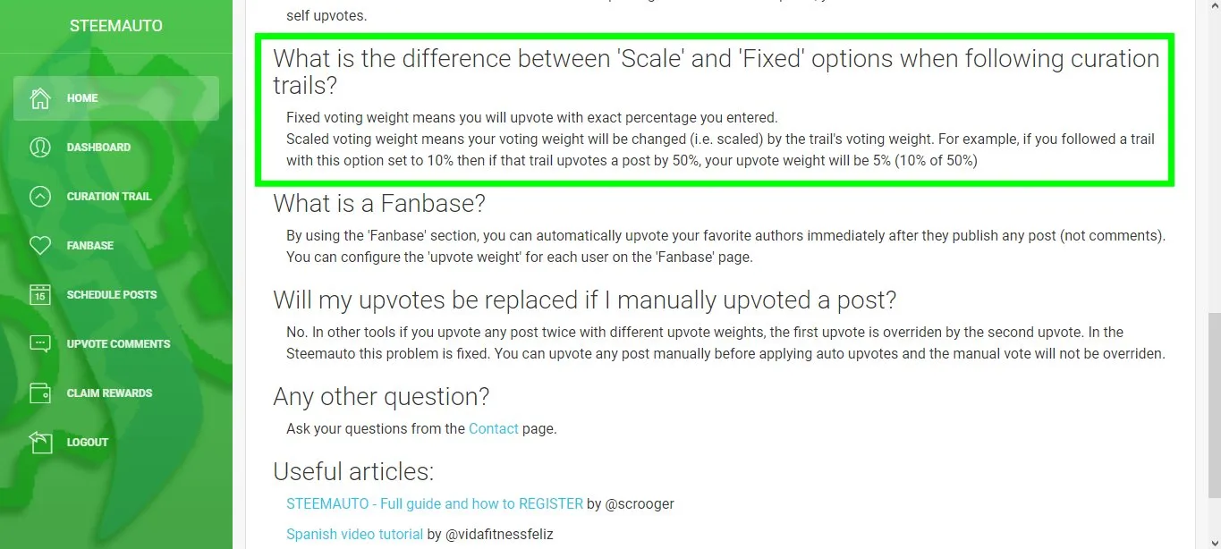Click the Upvote Comments speech bubble icon
This screenshot has width=1221, height=549.
(x=40, y=344)
